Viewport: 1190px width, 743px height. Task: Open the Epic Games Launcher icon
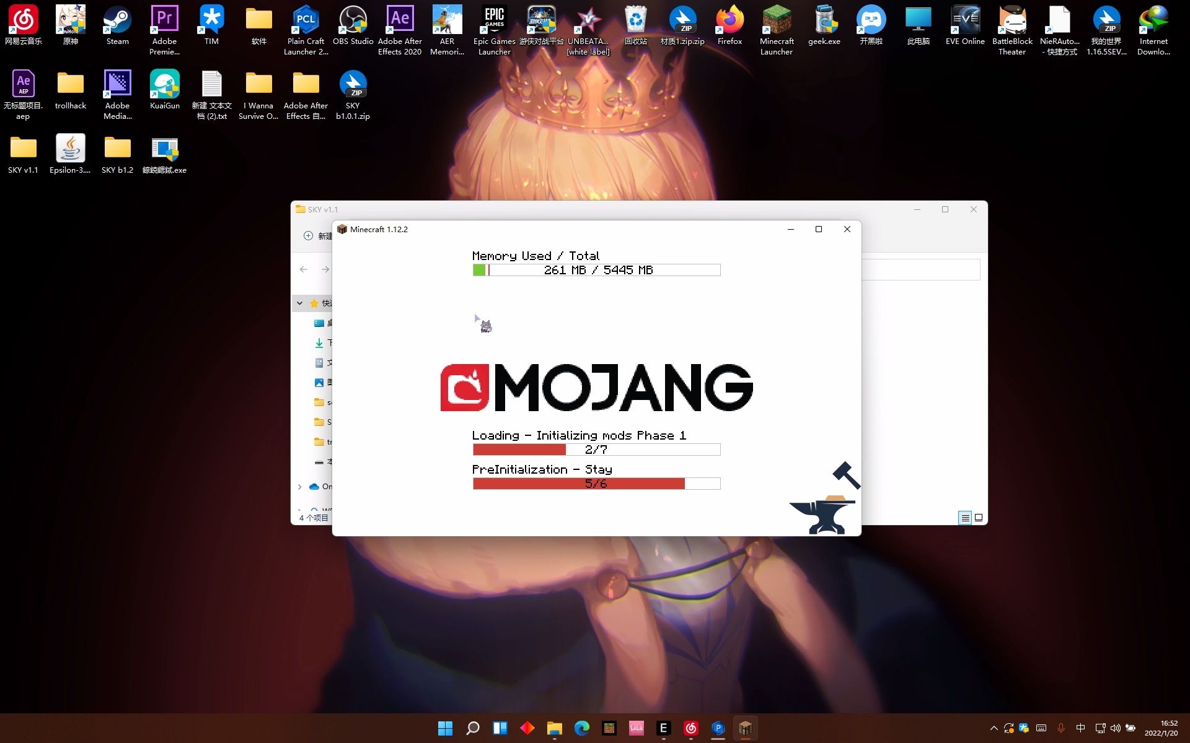click(x=494, y=30)
